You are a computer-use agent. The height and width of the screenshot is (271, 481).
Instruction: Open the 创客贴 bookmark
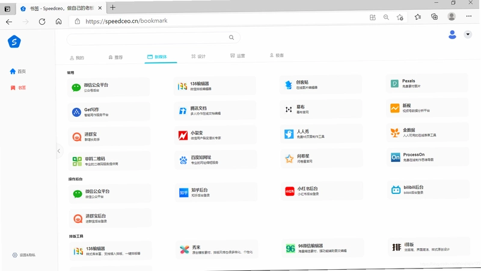(x=321, y=84)
